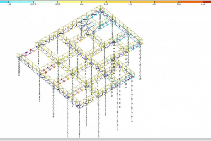Click the red-orange legend band starting at 5.38
211x141 pixels.
pyautogui.click(x=191, y=2)
